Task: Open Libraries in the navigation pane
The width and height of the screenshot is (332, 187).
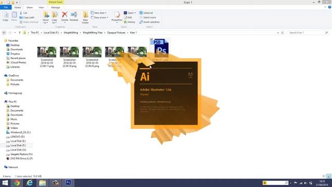Action: click(15, 67)
